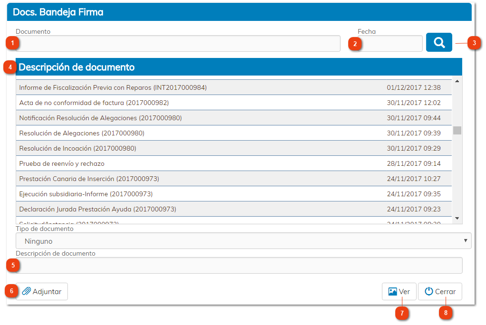Click the scrollbar down arrow of the document list
The width and height of the screenshot is (486, 325).
(x=456, y=219)
